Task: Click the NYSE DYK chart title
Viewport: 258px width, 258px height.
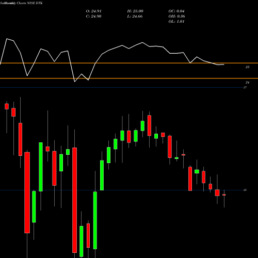Action: (x=21, y=3)
